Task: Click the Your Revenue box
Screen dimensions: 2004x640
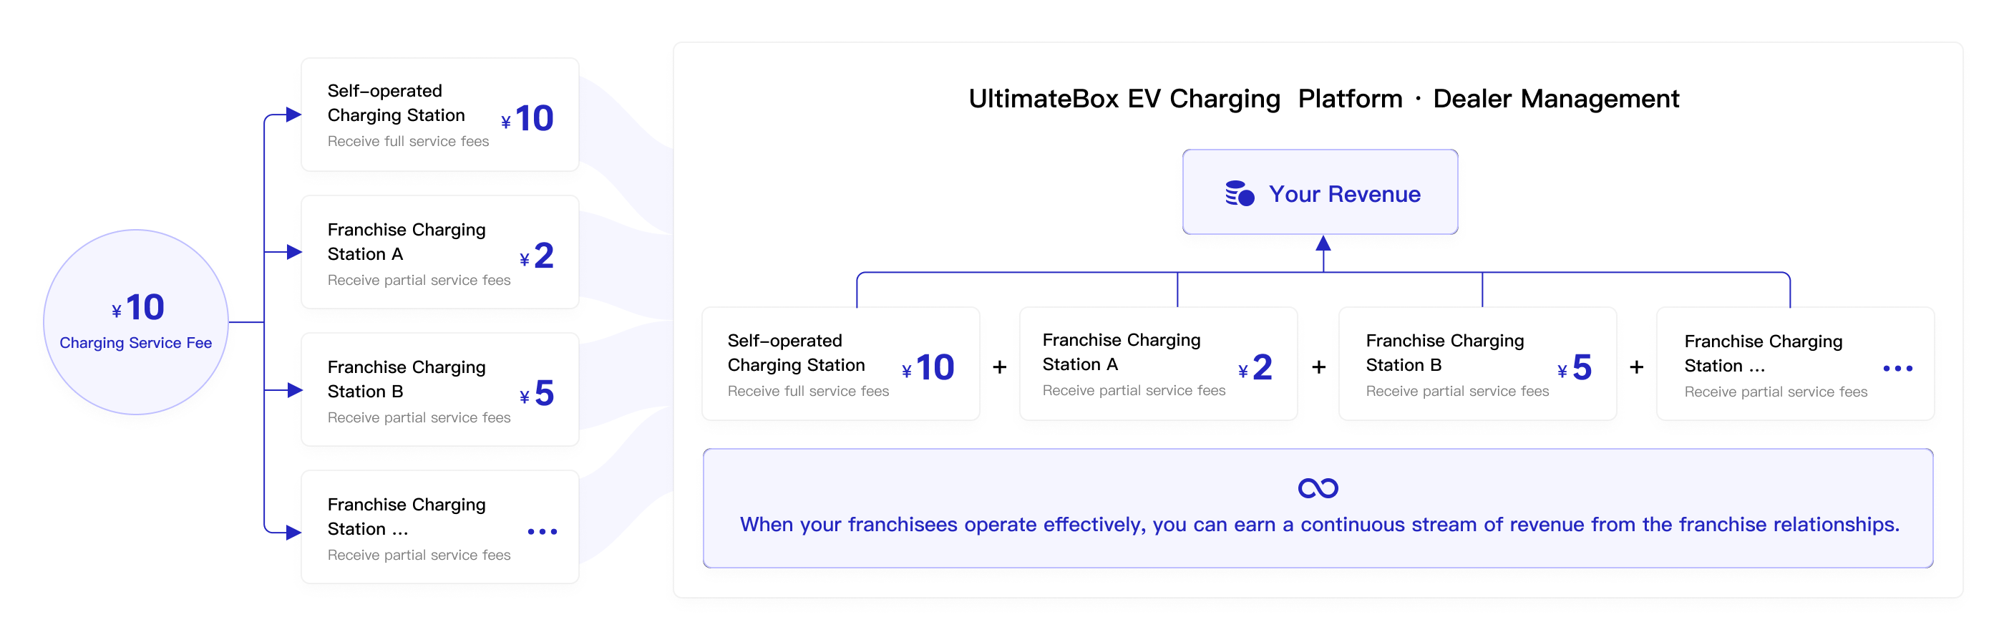Action: tap(1319, 193)
